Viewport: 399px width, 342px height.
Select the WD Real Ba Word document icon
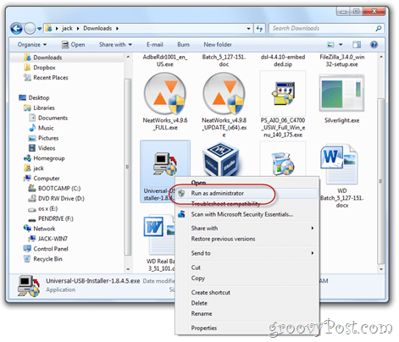159,235
